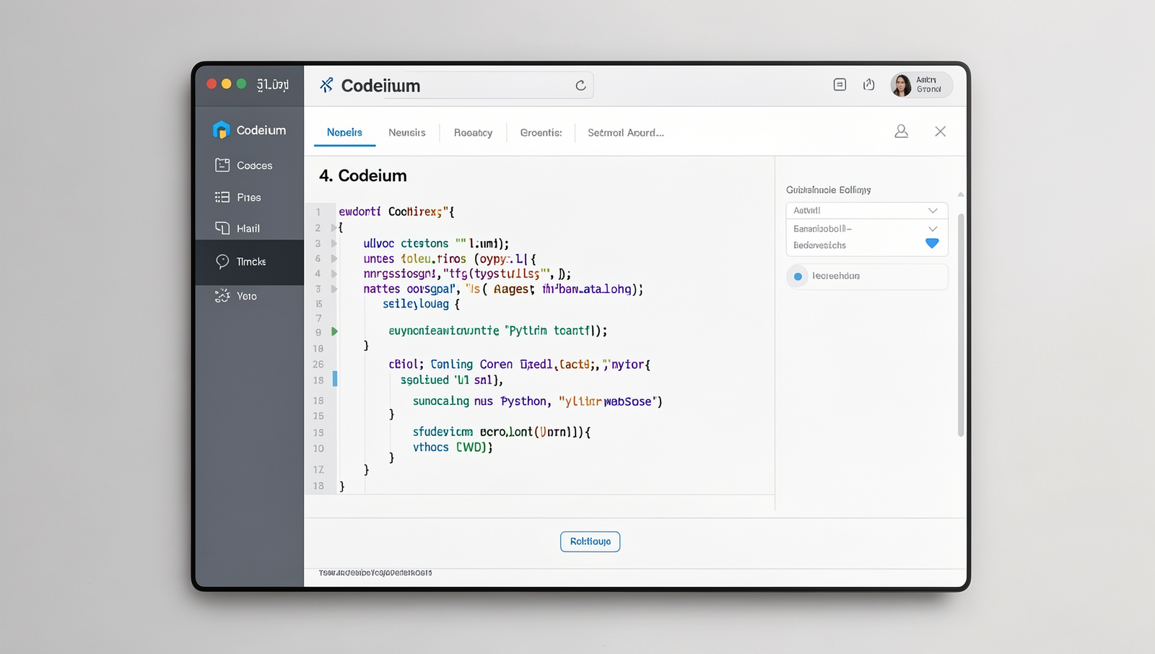
Task: Click the 'vthocs CWD)}' code line
Action: 453,448
